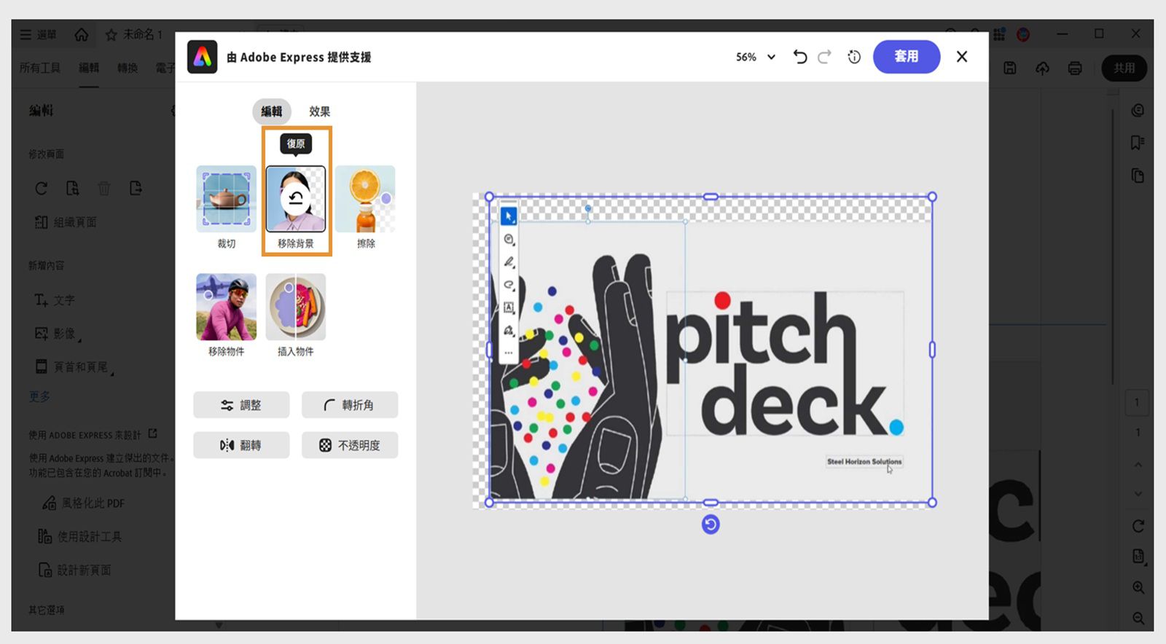The height and width of the screenshot is (644, 1166).
Task: Select the 裁切 crop thumbnail
Action: pos(226,199)
